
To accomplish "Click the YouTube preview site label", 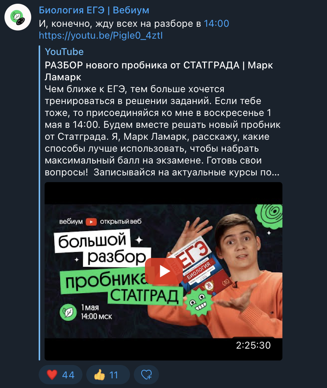I will 64,52.
